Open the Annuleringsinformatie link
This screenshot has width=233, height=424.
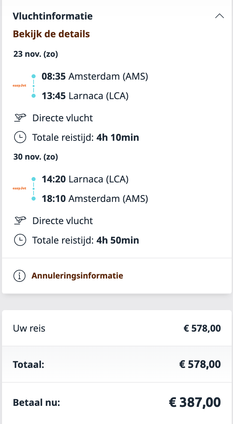pyautogui.click(x=77, y=276)
